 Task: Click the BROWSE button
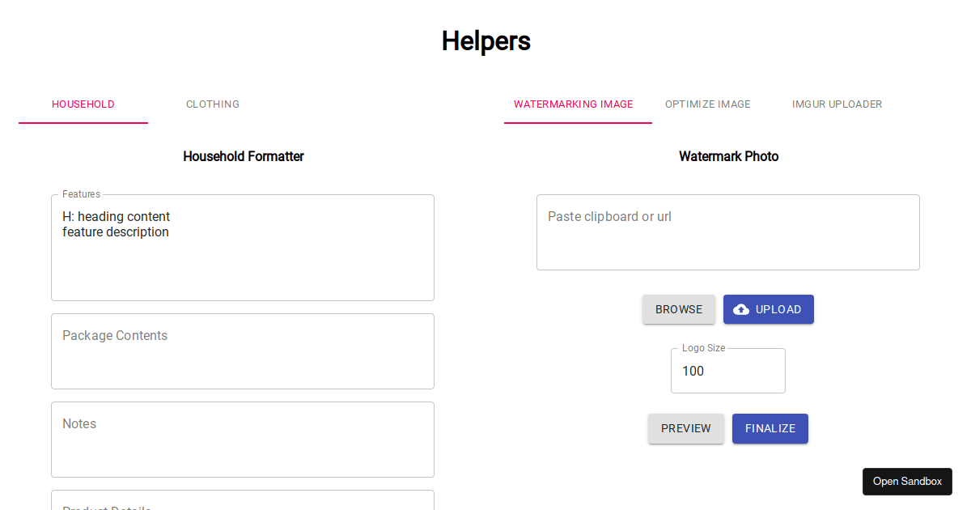[678, 309]
